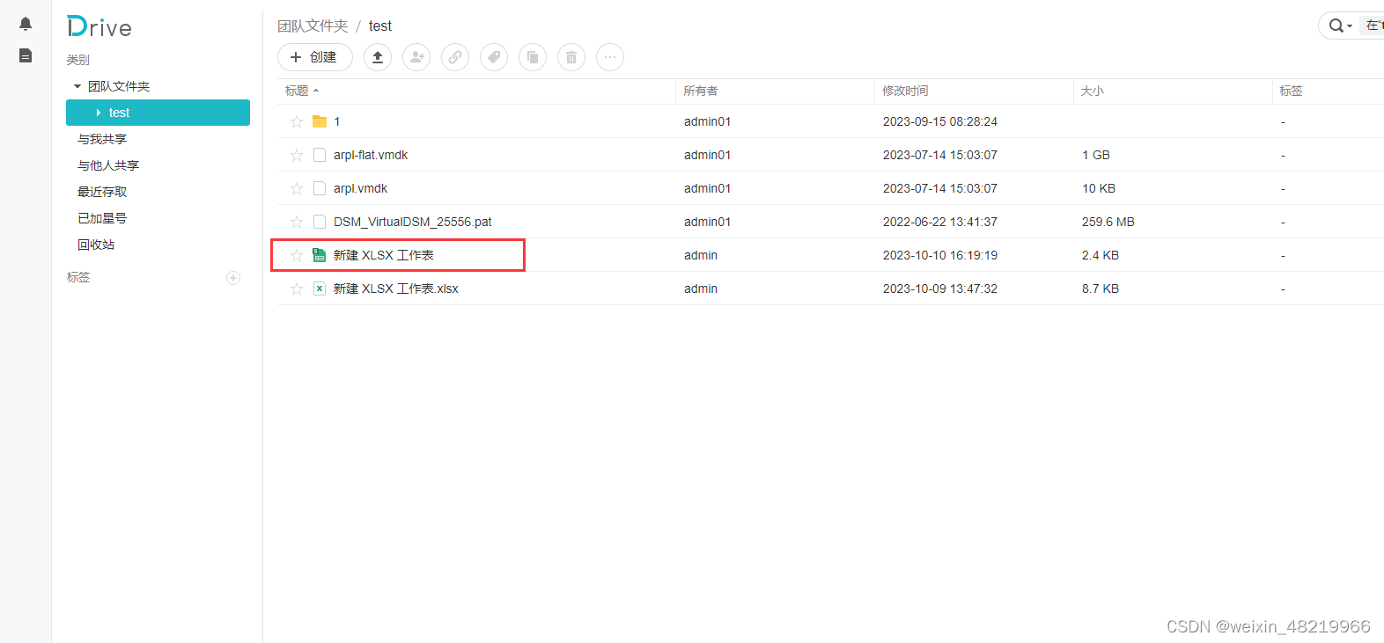Viewport: 1384px width, 643px height.
Task: Click size cell 1 GB
Action: click(x=1096, y=155)
